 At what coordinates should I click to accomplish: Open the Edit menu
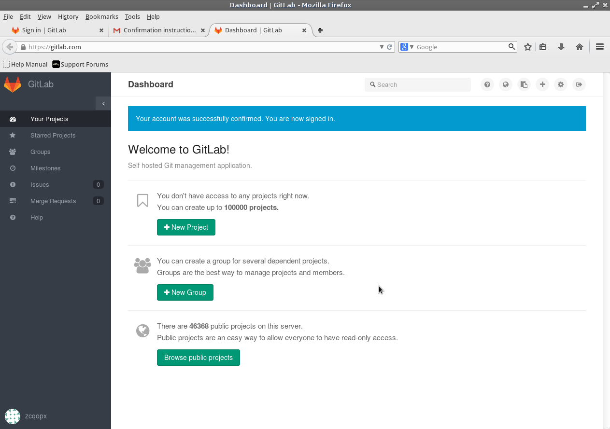point(25,16)
